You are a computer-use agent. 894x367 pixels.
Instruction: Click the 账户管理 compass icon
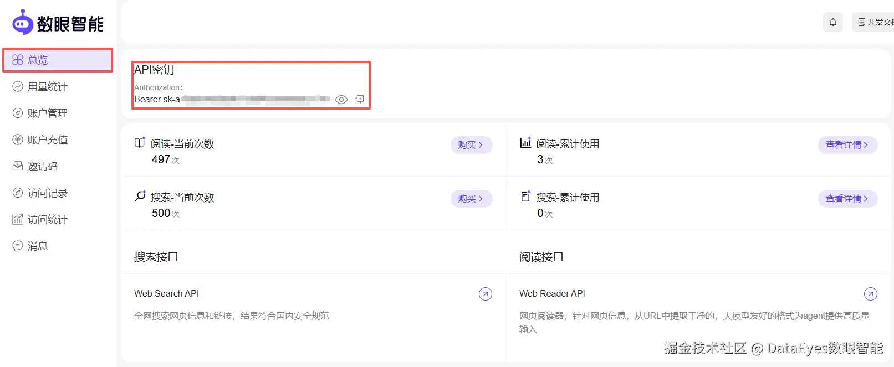coord(18,113)
